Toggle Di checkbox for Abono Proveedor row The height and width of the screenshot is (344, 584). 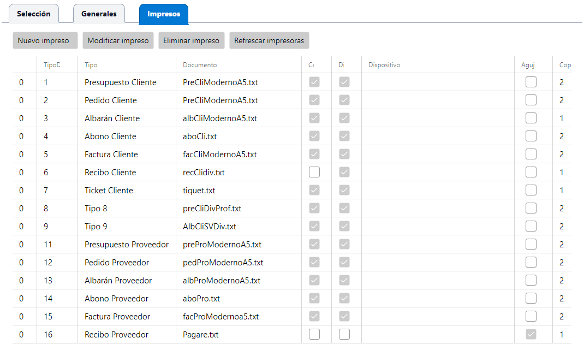344,298
